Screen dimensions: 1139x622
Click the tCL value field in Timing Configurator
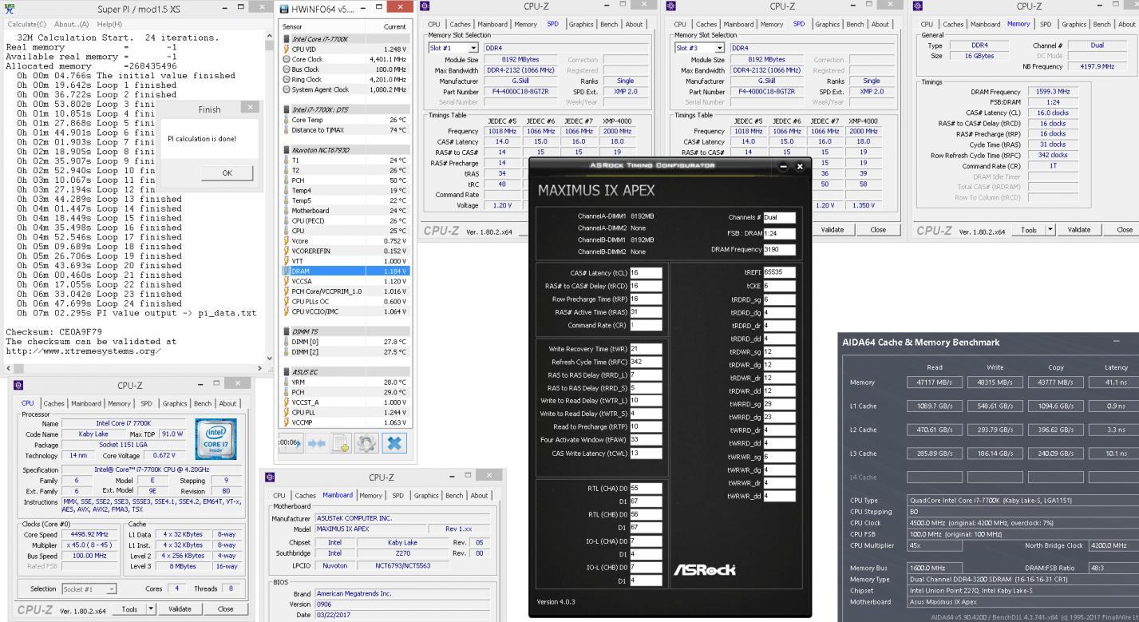click(x=646, y=273)
